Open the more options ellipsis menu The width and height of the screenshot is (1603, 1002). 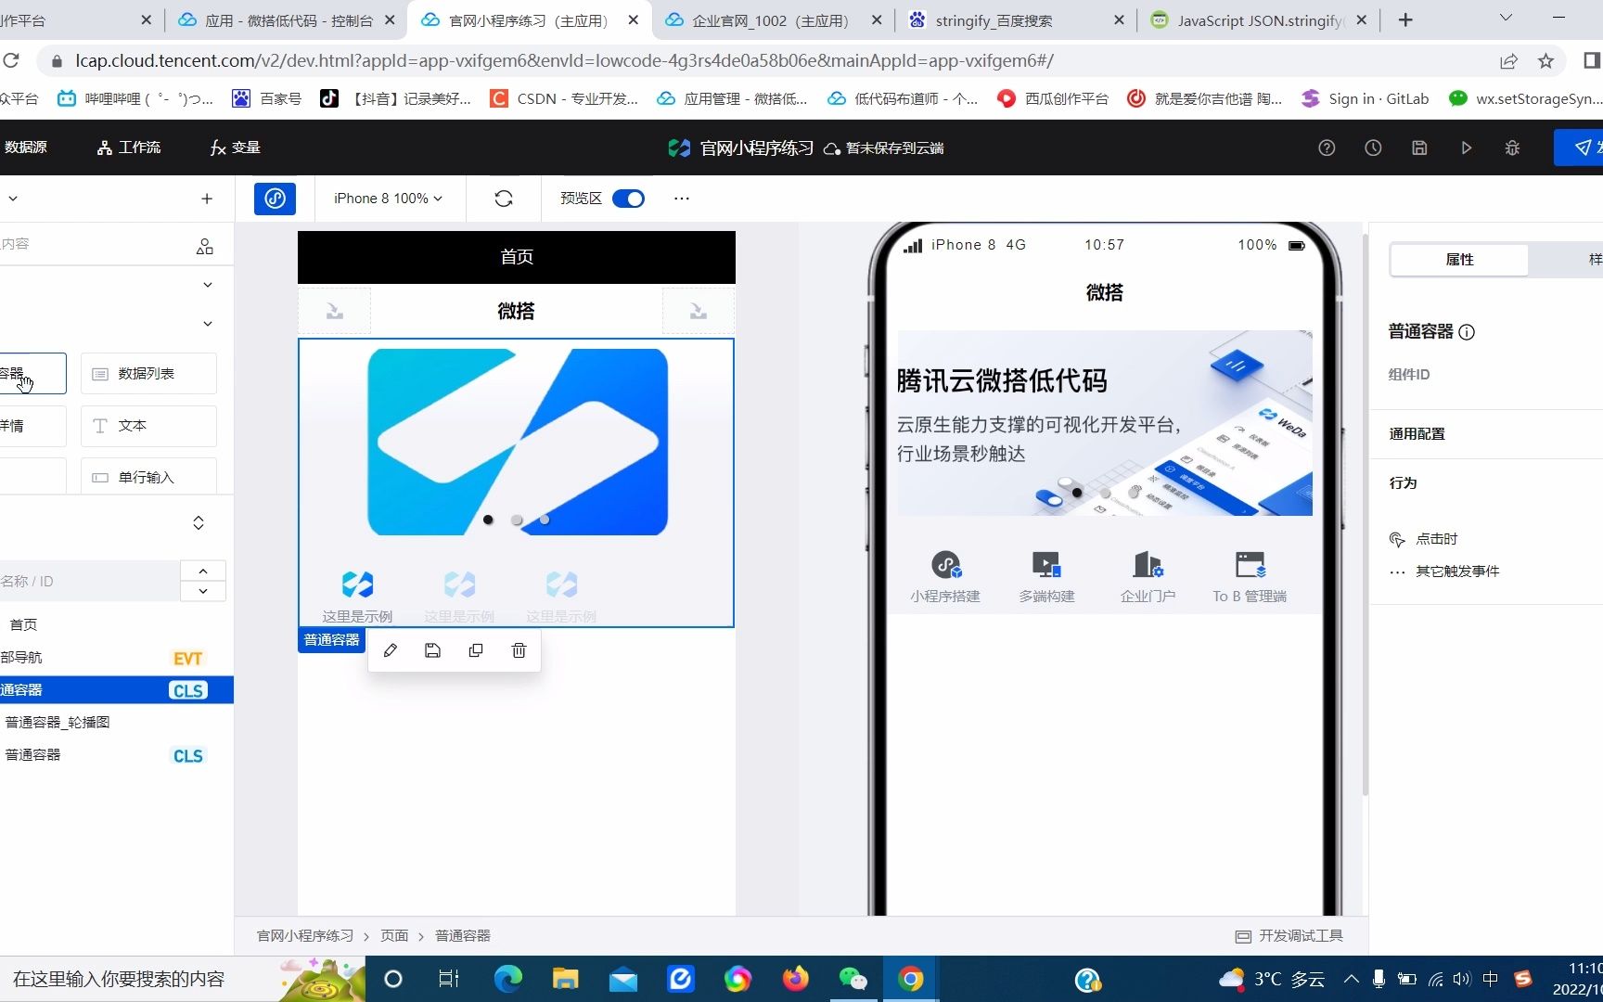tap(682, 199)
